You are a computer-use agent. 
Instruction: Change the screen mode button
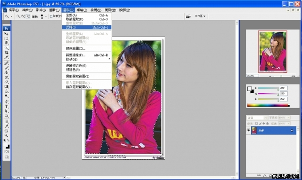coord(6,157)
